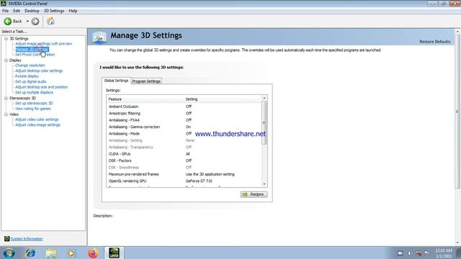This screenshot has width=461, height=259.
Task: Open Set PhysX Configuration task
Action: coord(35,55)
